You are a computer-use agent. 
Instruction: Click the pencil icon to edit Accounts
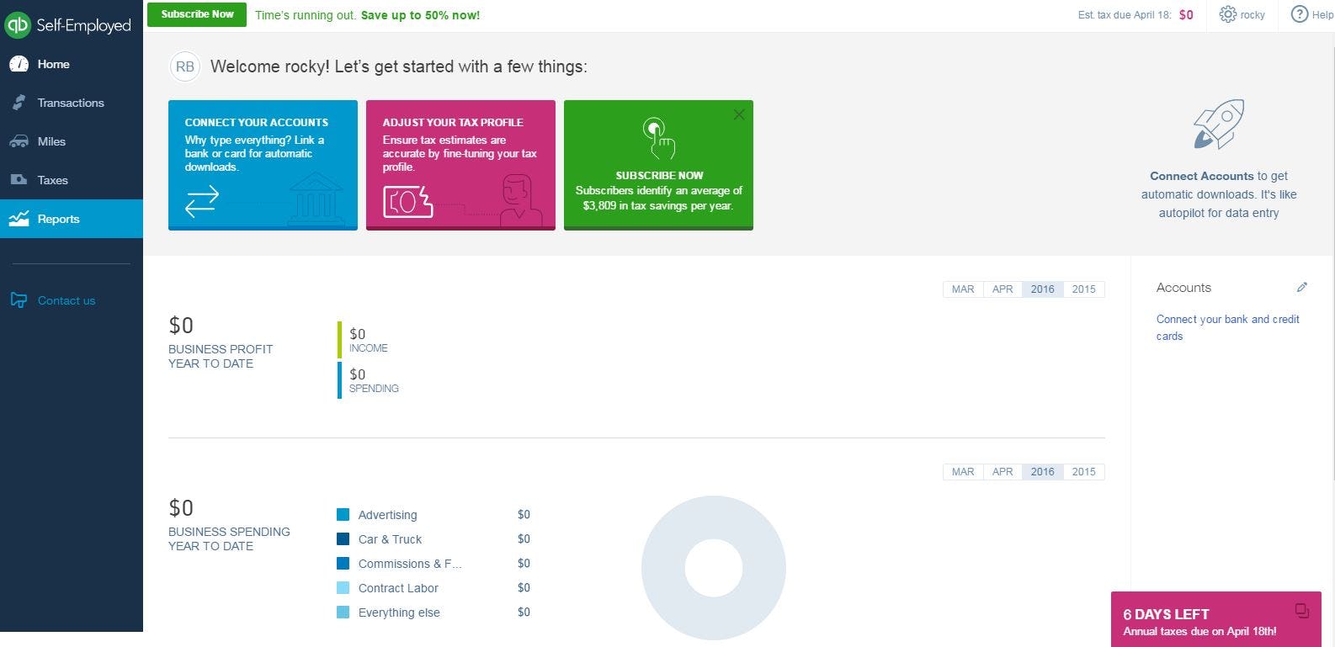coord(1302,288)
